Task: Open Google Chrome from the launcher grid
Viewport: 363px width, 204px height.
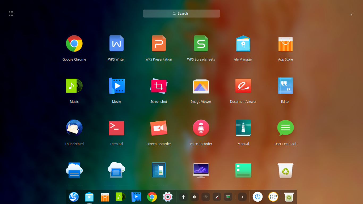Action: pyautogui.click(x=74, y=43)
